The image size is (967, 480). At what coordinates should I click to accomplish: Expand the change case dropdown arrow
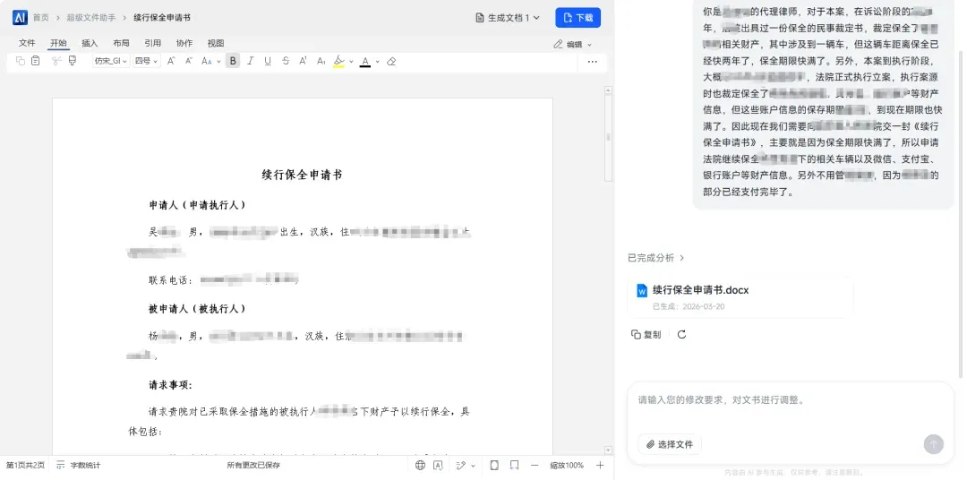(218, 61)
